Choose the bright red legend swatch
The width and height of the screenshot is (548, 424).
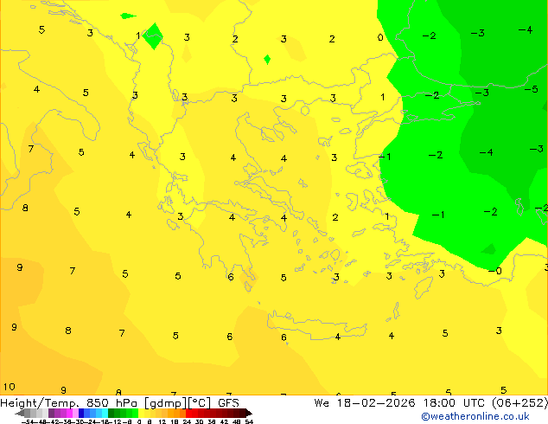[188, 413]
